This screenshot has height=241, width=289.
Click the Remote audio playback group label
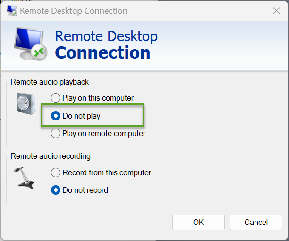pyautogui.click(x=50, y=82)
